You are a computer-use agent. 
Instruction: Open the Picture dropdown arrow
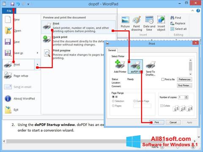pyautogui.click(x=125, y=30)
